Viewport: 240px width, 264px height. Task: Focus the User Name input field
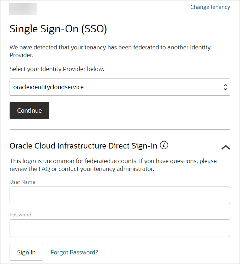tap(120, 195)
